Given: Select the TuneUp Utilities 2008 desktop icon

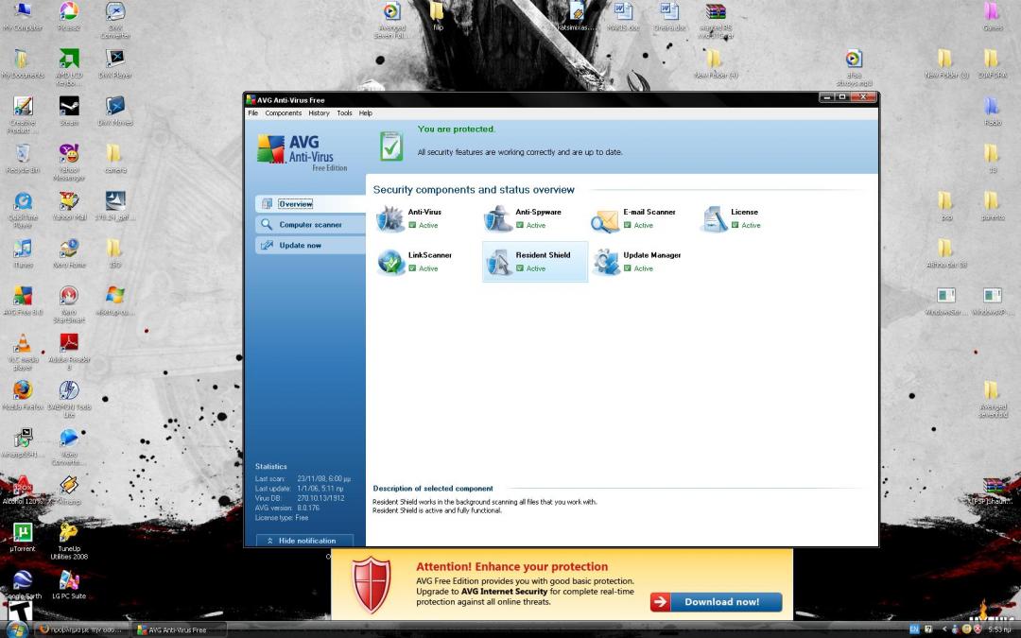Looking at the screenshot, I should click(69, 541).
